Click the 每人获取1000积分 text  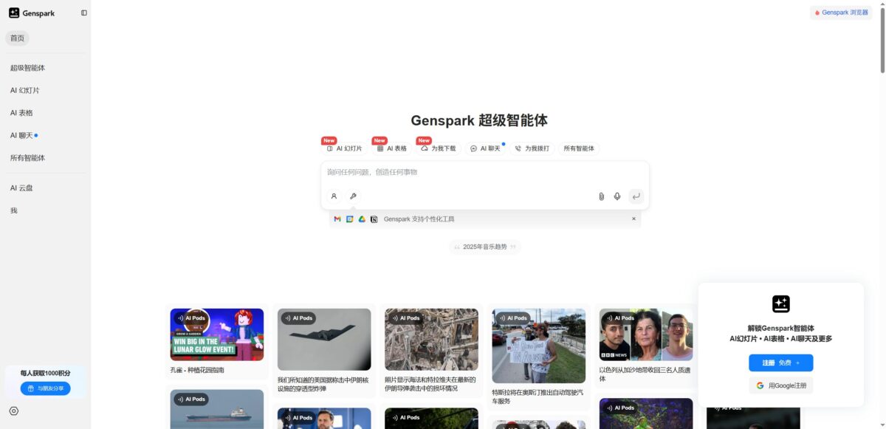pos(46,373)
